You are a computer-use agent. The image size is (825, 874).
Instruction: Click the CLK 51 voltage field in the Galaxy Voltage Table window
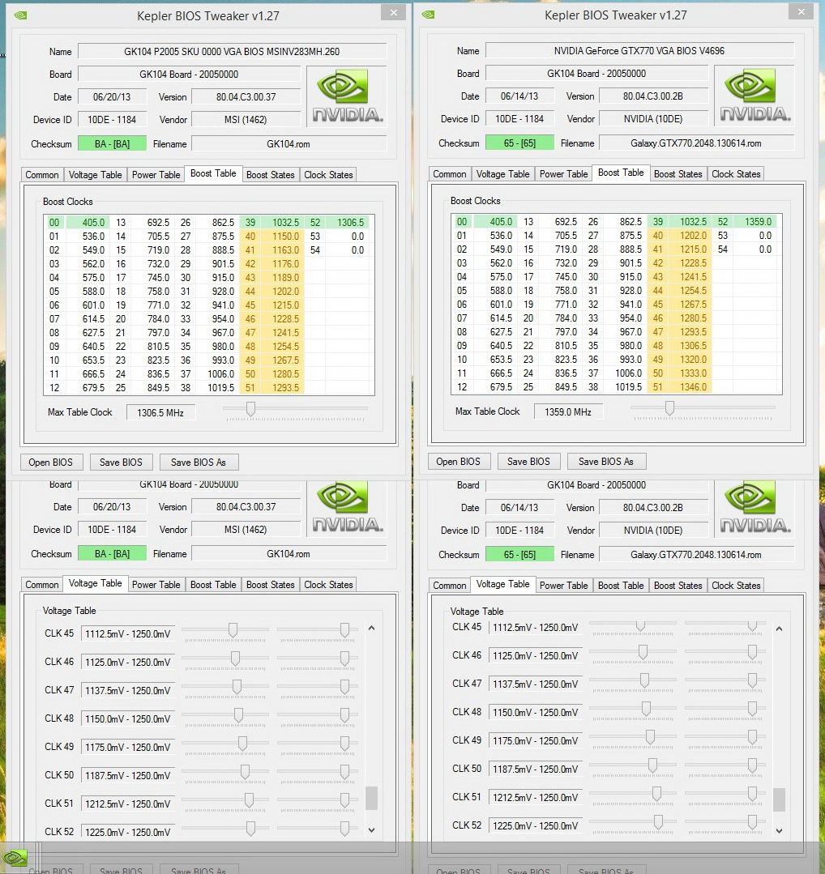536,798
